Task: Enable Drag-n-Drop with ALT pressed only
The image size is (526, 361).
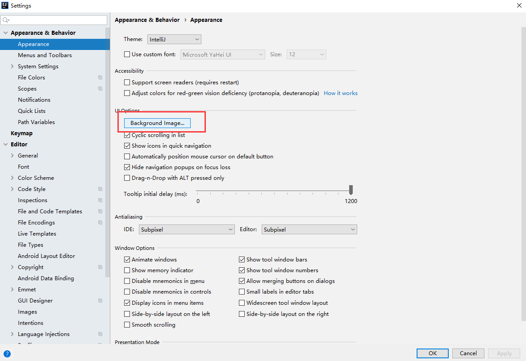Action: (127, 178)
